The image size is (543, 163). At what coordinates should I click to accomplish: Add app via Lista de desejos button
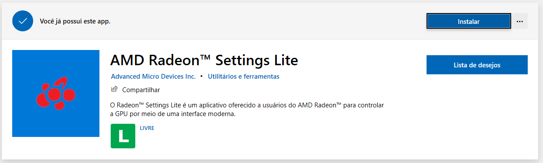tap(477, 65)
